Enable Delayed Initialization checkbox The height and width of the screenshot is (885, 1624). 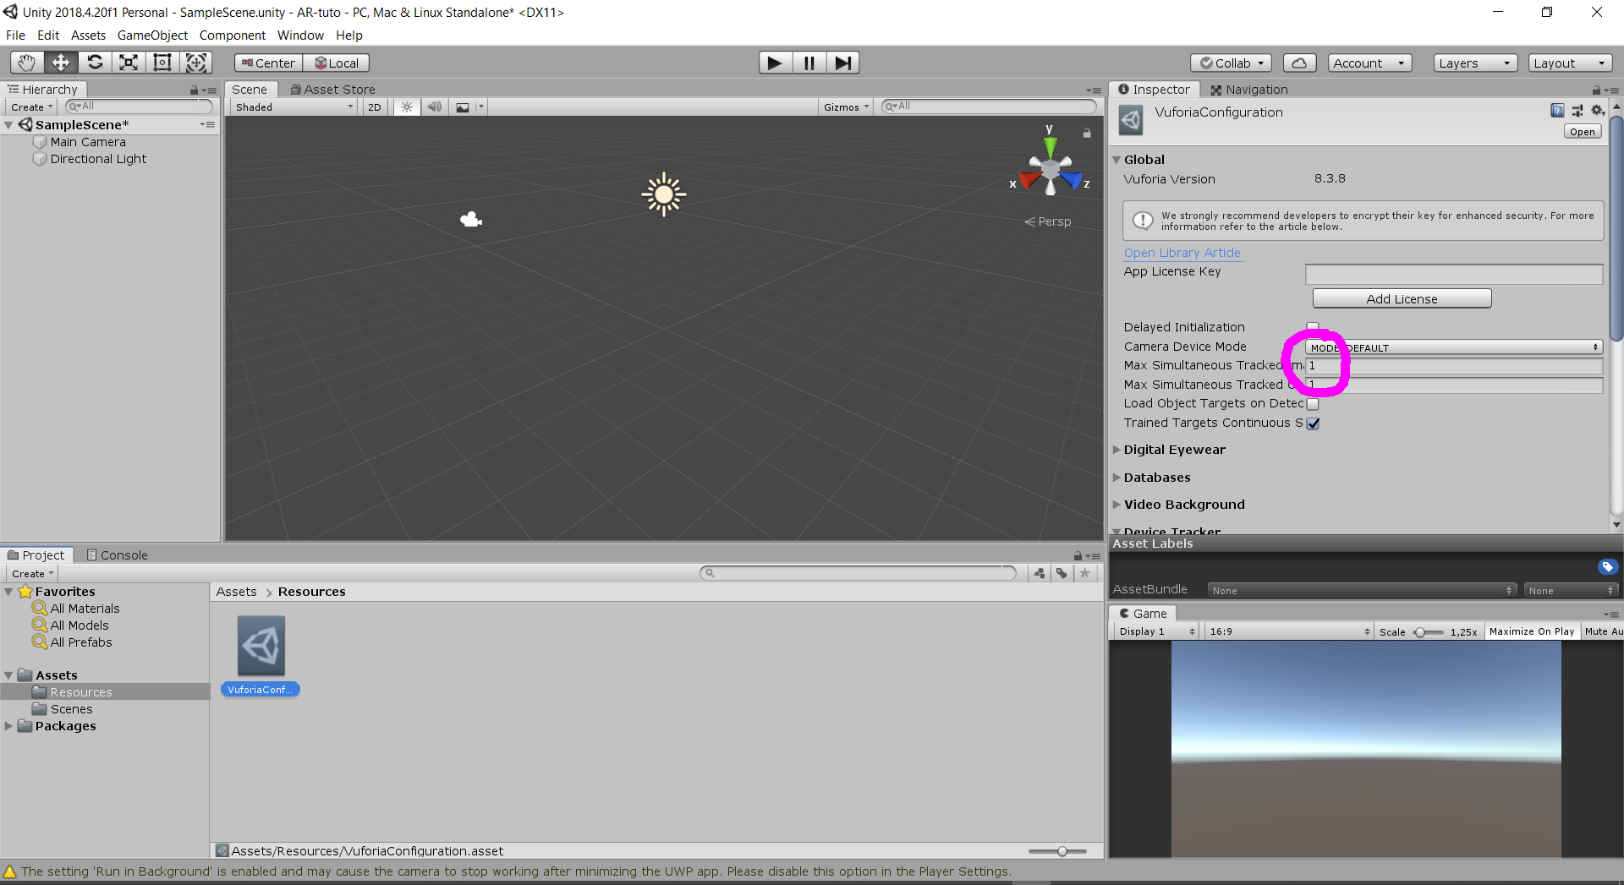point(1313,327)
